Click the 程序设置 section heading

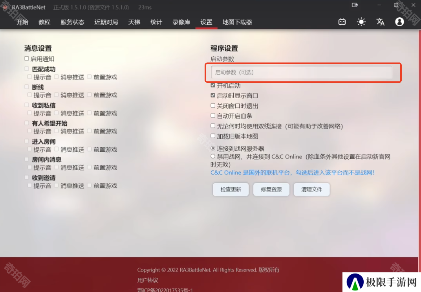point(224,48)
